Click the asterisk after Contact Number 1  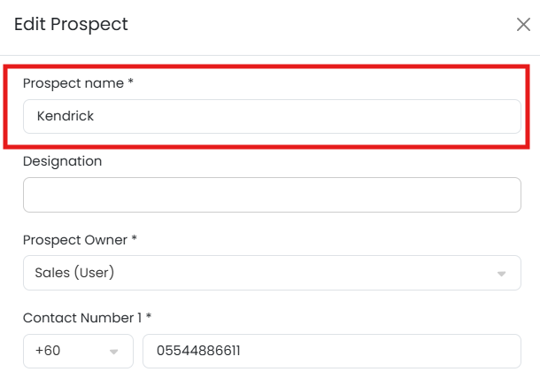(147, 317)
